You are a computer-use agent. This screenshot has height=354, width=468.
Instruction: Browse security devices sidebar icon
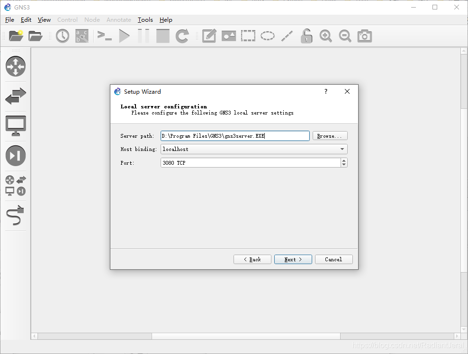pos(16,156)
